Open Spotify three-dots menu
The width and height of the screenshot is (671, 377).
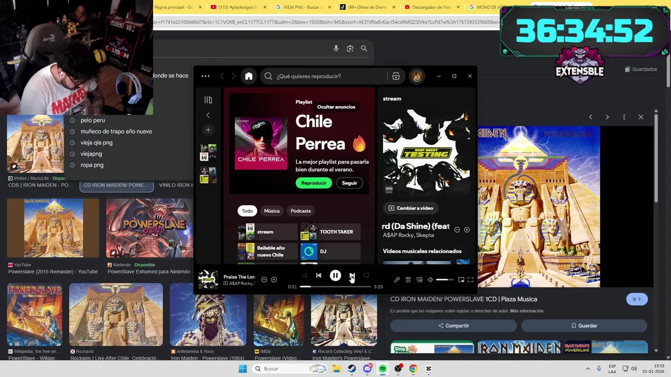pyautogui.click(x=205, y=76)
